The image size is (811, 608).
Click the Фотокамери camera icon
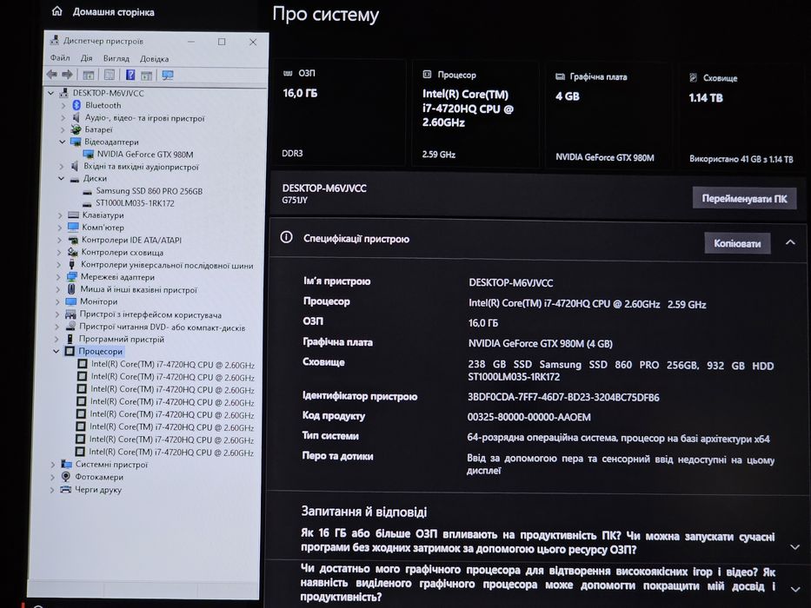click(x=66, y=477)
